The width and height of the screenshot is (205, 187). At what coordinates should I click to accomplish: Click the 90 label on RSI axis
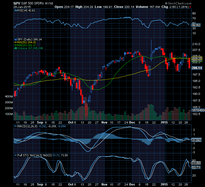click(194, 13)
